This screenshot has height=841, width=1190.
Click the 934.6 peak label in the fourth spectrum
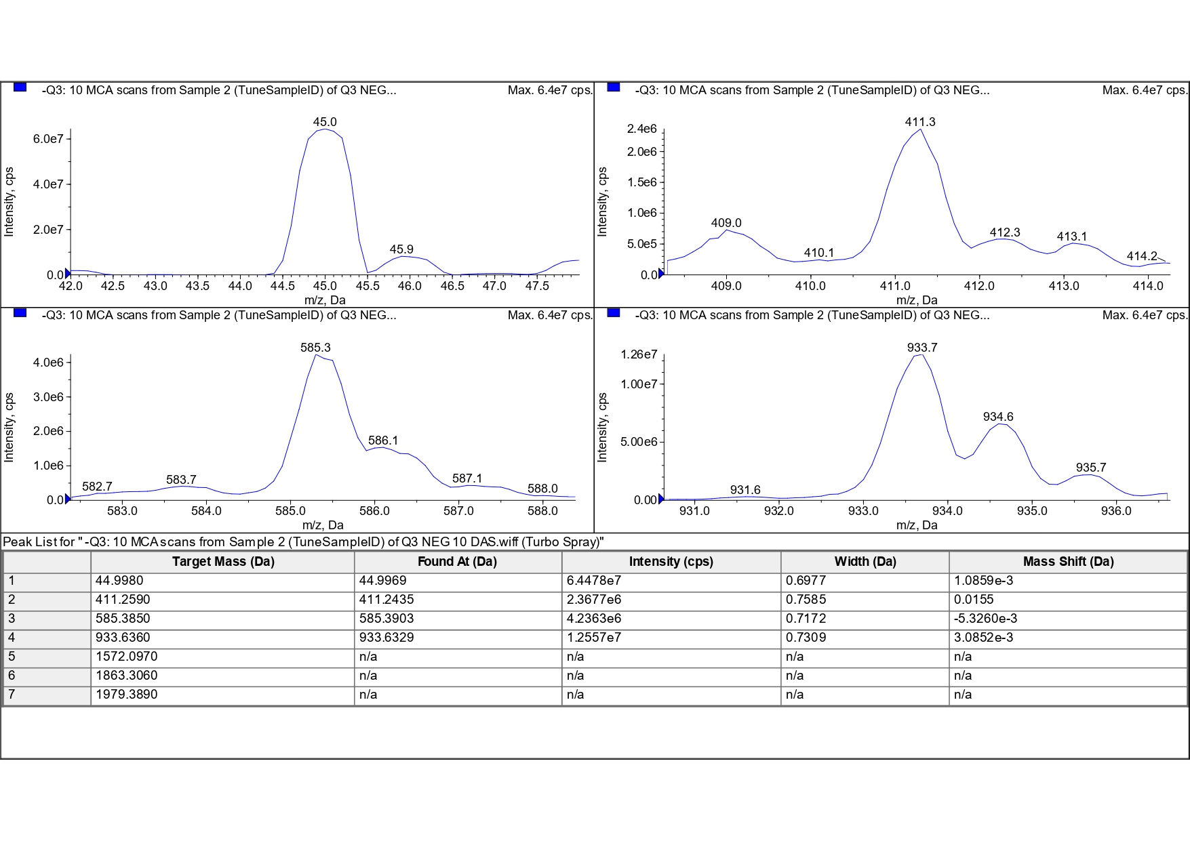998,417
